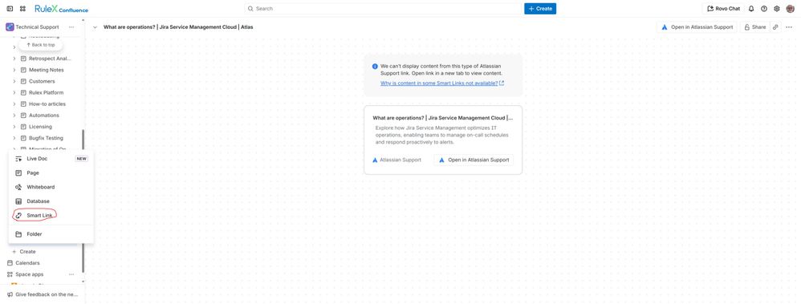The width and height of the screenshot is (801, 304).
Task: Open Calendars in the sidebar
Action: tap(27, 263)
